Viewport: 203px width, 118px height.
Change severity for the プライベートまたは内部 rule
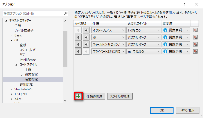click(x=176, y=51)
